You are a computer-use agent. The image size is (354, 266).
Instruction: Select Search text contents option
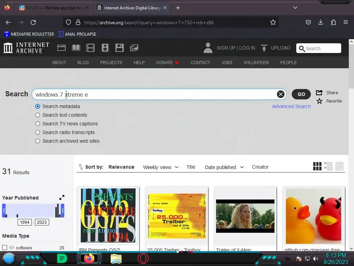(38, 115)
